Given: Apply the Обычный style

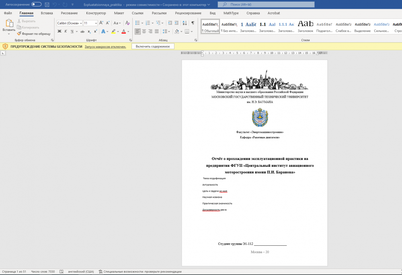Looking at the screenshot, I should click(x=210, y=26).
